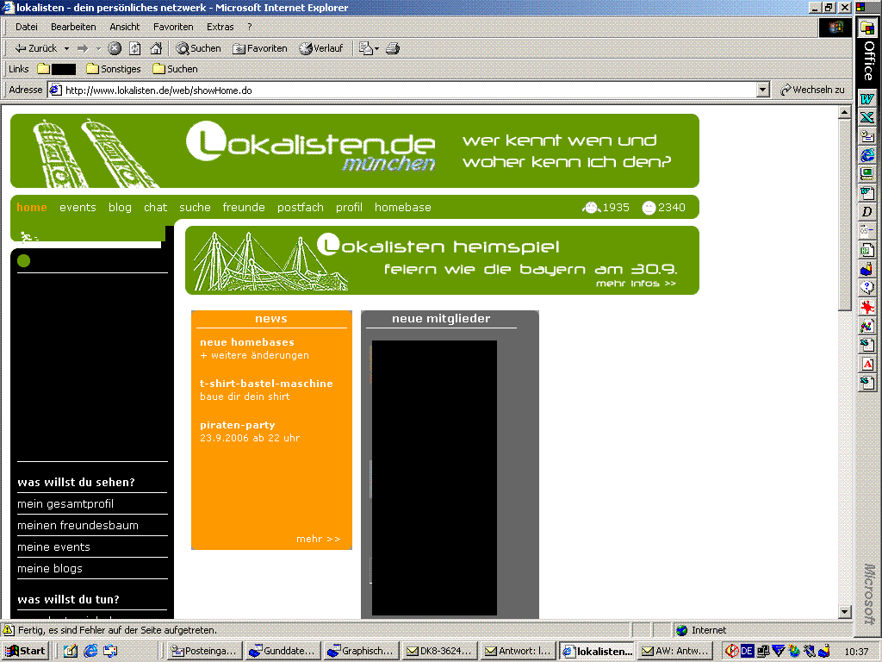Viewport: 882px width, 662px height.
Task: Open t-shirt-bastel-maschine news item
Action: [266, 384]
